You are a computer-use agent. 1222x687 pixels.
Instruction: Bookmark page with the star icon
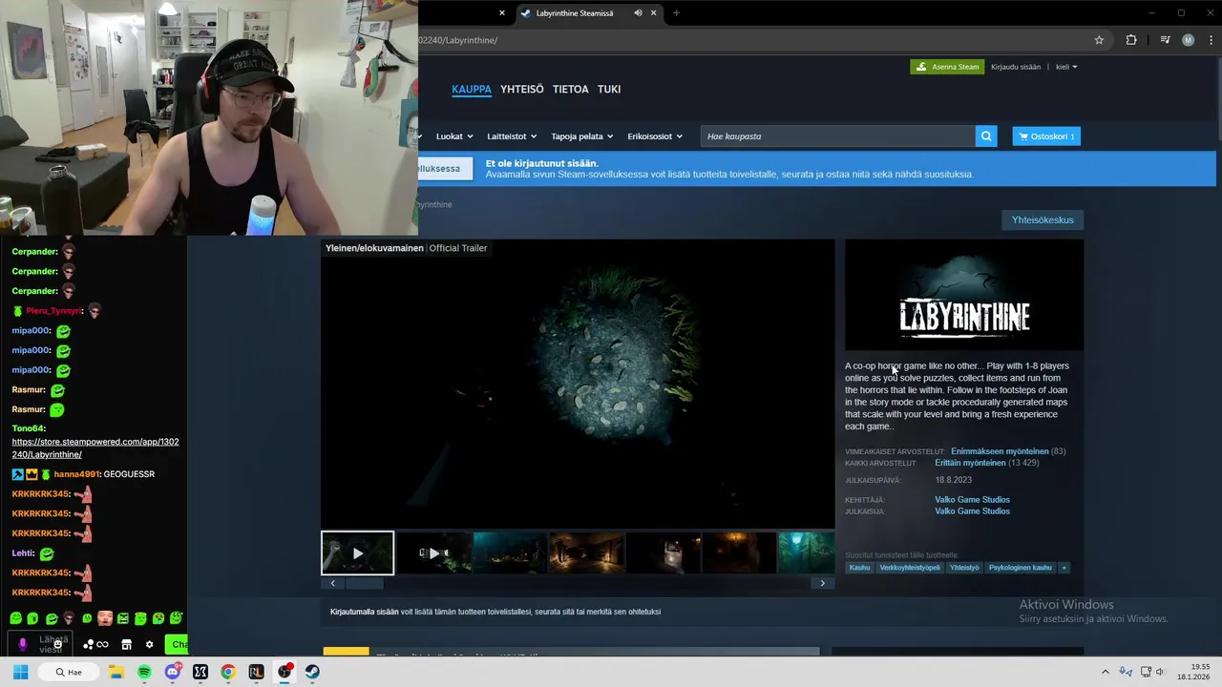coord(1099,40)
